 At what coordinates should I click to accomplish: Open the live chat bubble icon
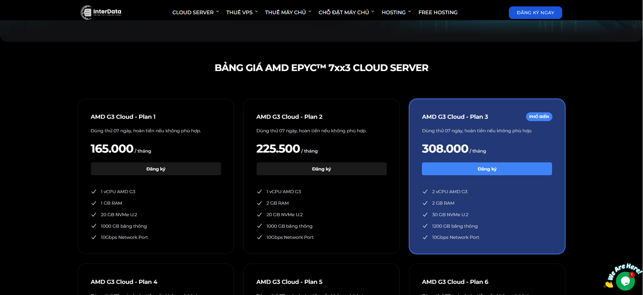pos(625,281)
